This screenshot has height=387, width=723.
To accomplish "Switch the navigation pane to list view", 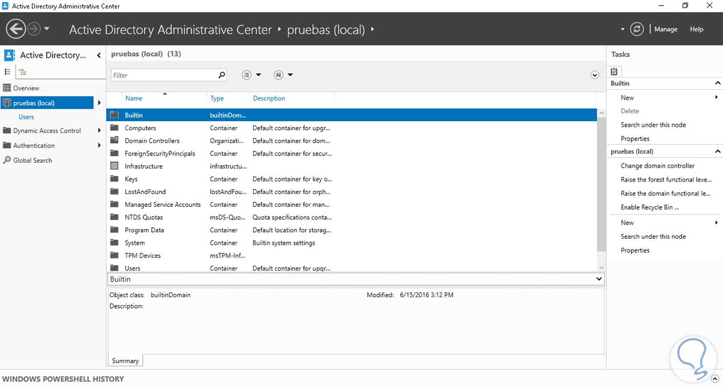I will [x=8, y=72].
